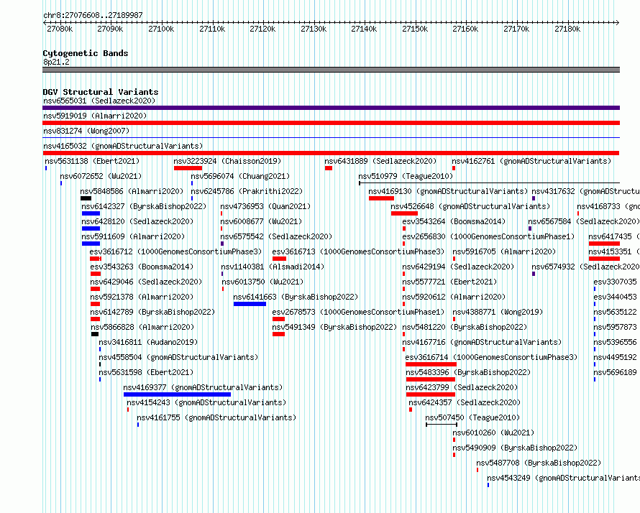The height and width of the screenshot is (513, 640).
Task: Click the esv2678573 variant label
Action: [358, 312]
